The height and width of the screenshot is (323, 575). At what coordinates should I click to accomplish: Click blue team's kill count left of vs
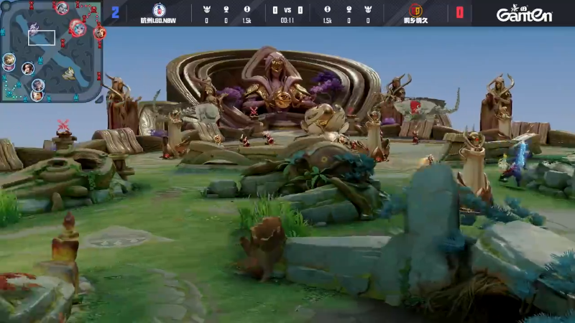click(275, 10)
